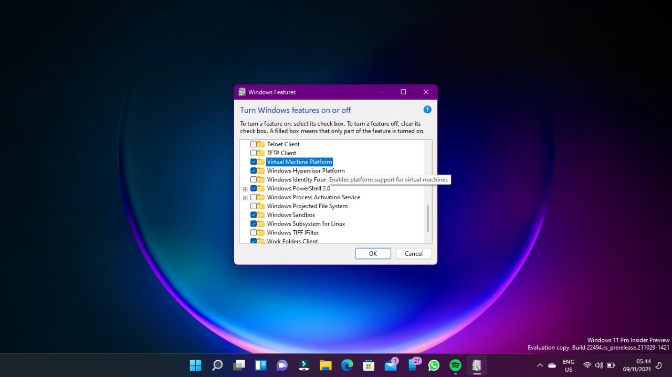Viewport: 672px width, 377px height.
Task: Uncheck Windows Sandbox feature
Action: point(254,215)
